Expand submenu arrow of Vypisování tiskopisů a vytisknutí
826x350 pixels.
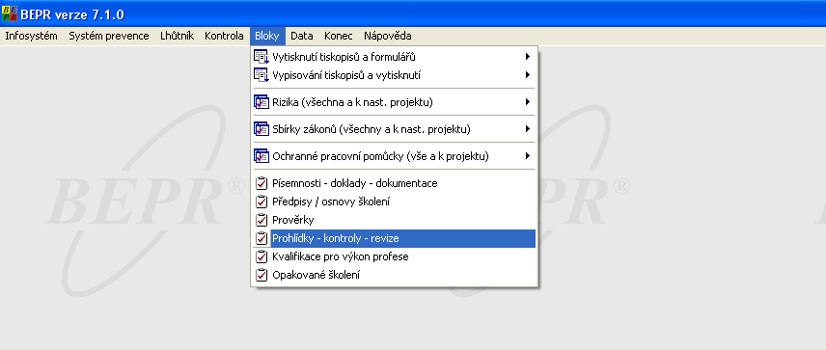(527, 75)
